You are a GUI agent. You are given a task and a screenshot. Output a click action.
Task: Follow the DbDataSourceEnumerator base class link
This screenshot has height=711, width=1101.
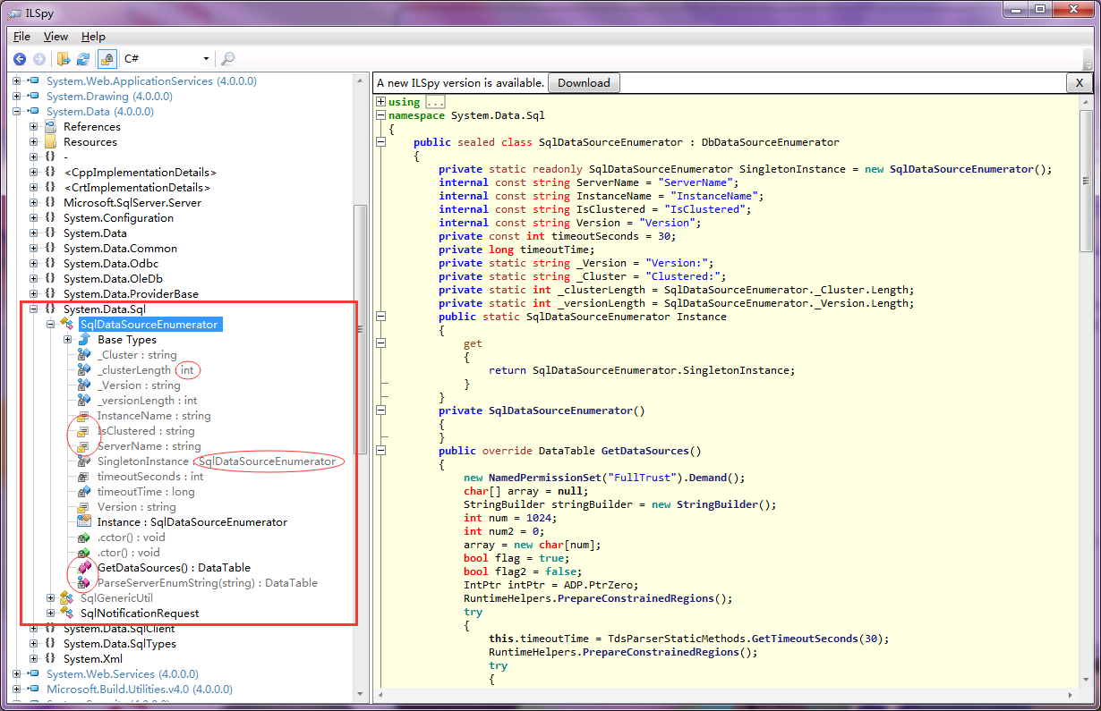pyautogui.click(x=770, y=142)
